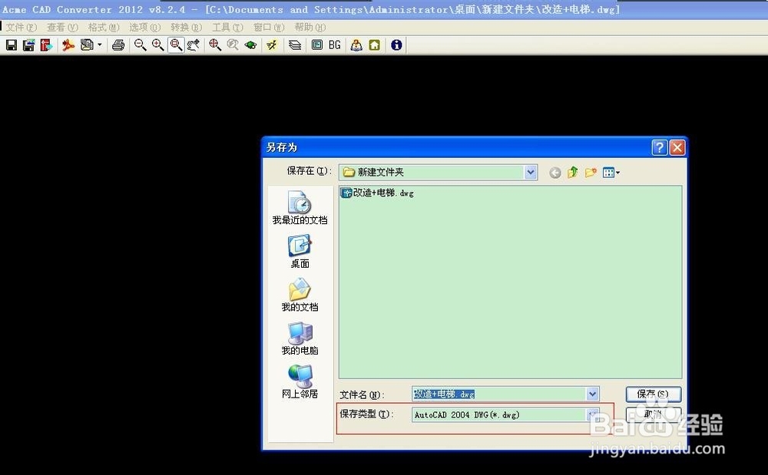Screen dimensions: 768x475
Task: Toggle background color with BG button
Action: (x=335, y=45)
